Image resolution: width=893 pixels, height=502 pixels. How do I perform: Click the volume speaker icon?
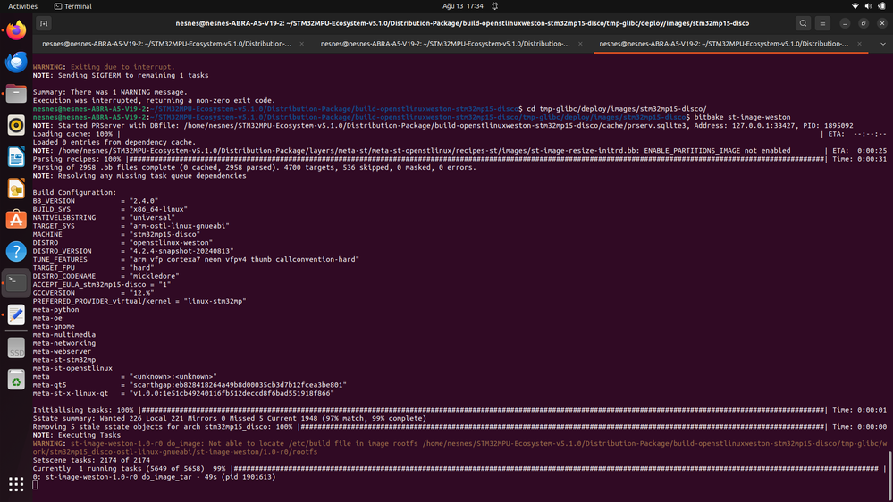coord(868,6)
